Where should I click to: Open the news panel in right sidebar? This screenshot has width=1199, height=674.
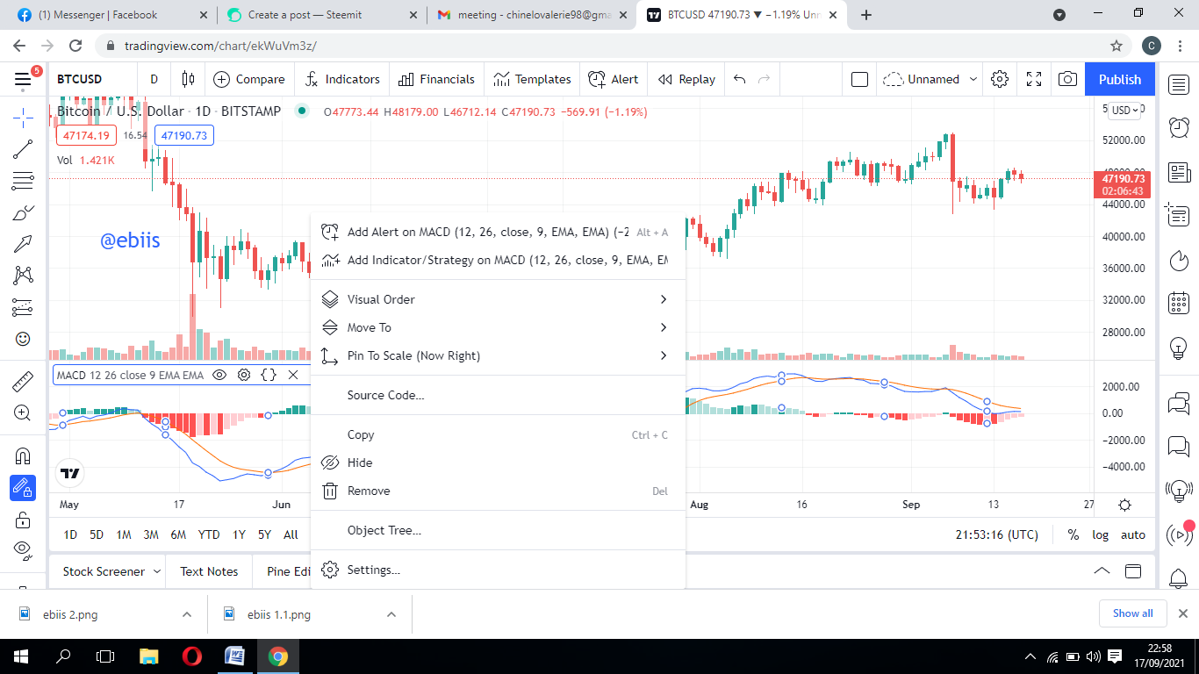[1179, 172]
